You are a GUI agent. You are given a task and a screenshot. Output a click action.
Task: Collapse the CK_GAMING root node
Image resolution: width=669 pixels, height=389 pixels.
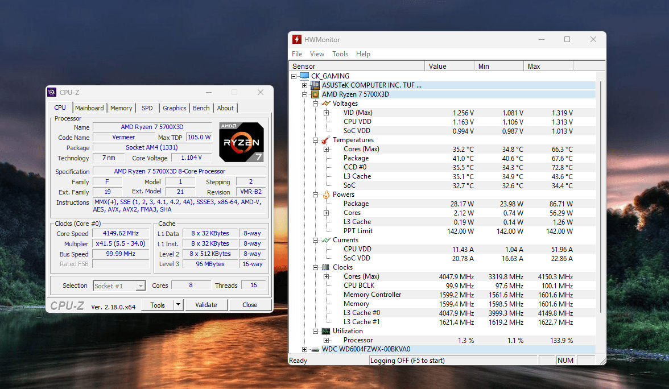pyautogui.click(x=294, y=76)
